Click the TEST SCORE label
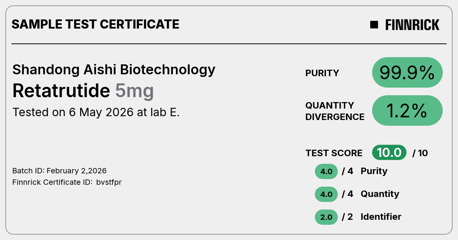458x240 pixels. pyautogui.click(x=334, y=153)
